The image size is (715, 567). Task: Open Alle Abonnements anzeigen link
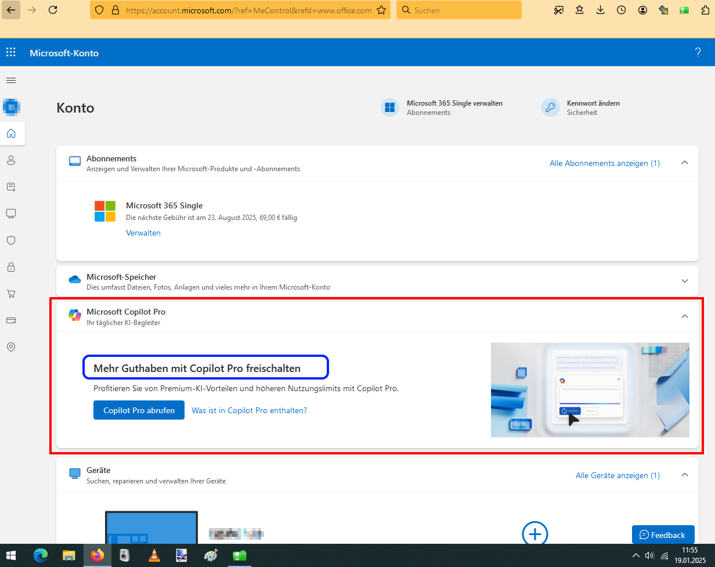coord(604,163)
